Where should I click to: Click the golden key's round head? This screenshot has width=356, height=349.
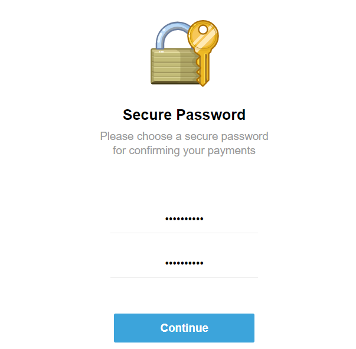point(203,37)
